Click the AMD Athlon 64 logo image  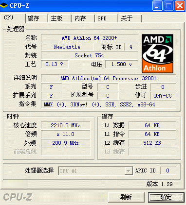coord(157,53)
